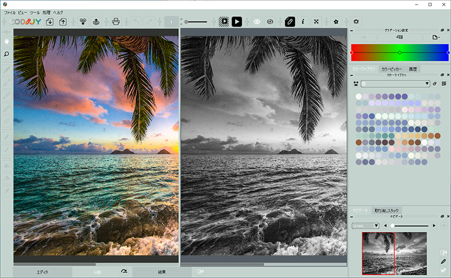Image resolution: width=451 pixels, height=278 pixels.
Task: Click the checkmark icon in the navigator panel
Action: (443, 270)
